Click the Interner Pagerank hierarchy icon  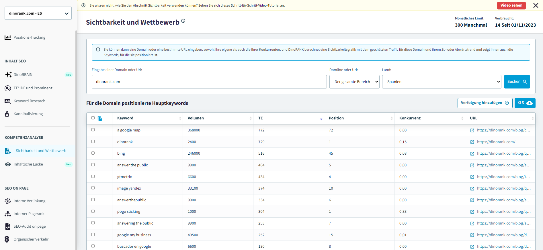[x=8, y=214]
